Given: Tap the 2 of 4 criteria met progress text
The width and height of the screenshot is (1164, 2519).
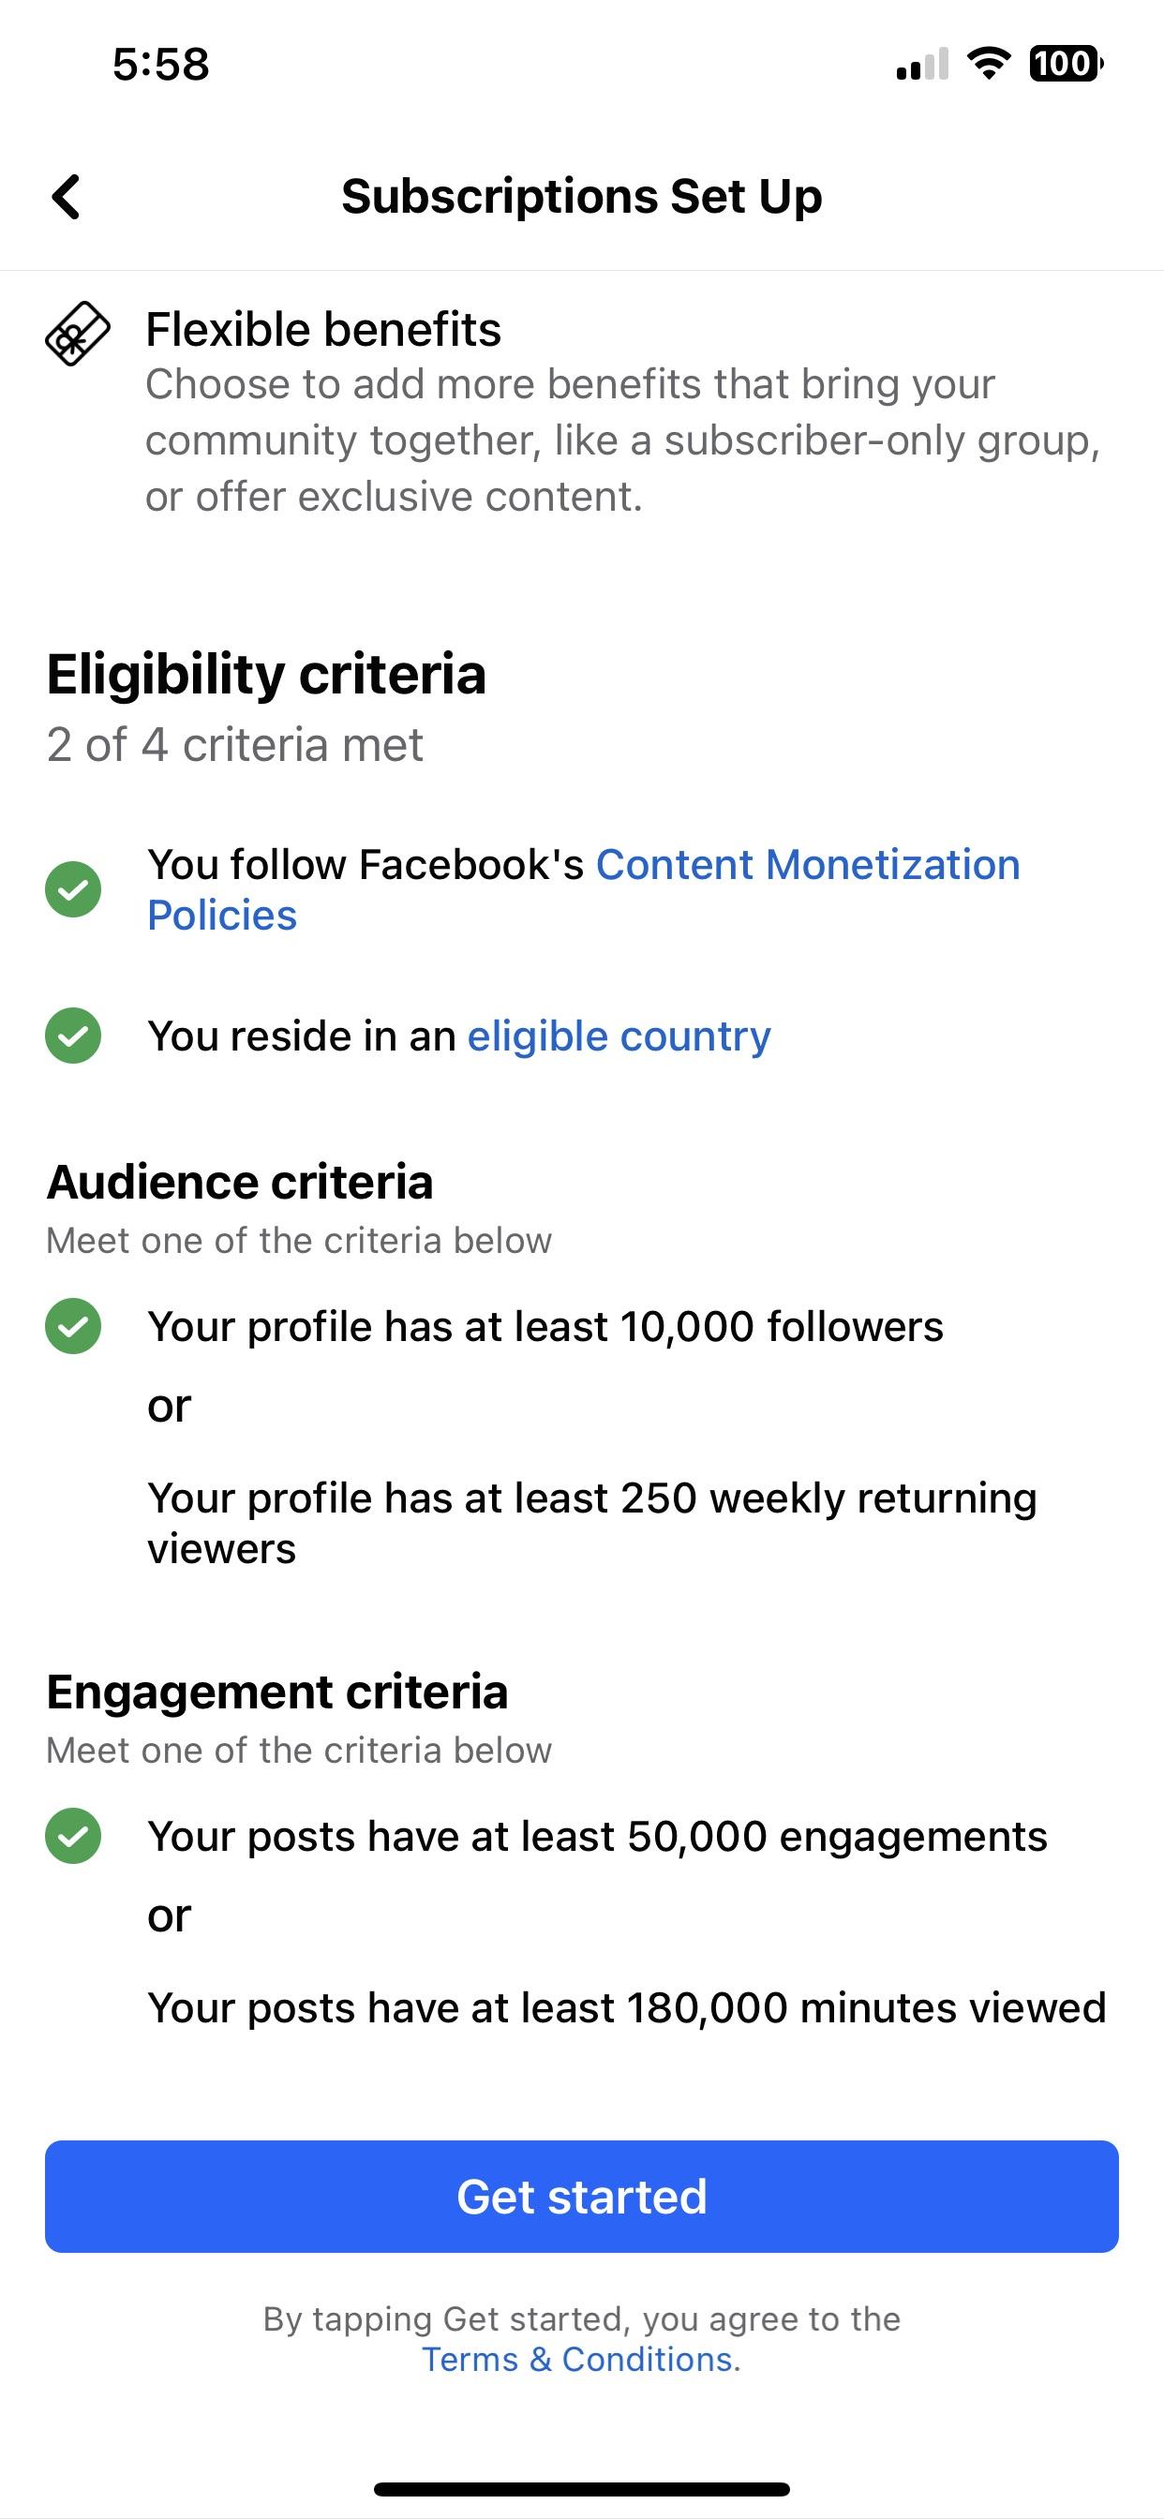Looking at the screenshot, I should (x=236, y=746).
